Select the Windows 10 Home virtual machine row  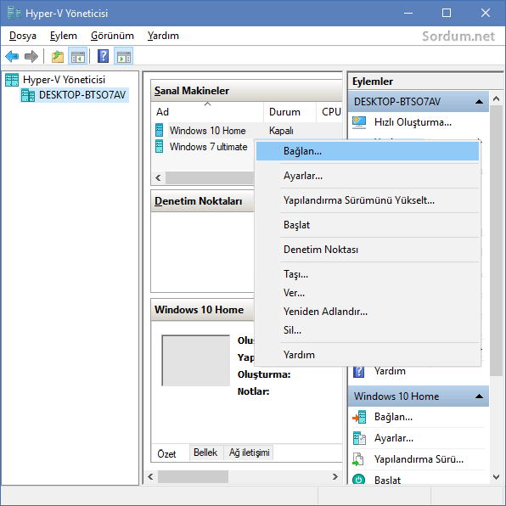pos(247,131)
